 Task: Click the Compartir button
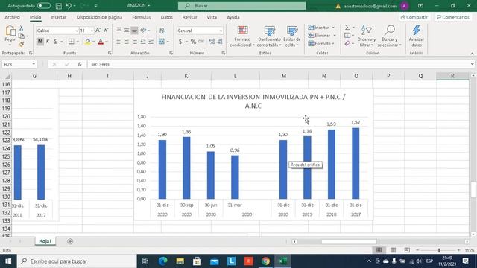click(414, 17)
